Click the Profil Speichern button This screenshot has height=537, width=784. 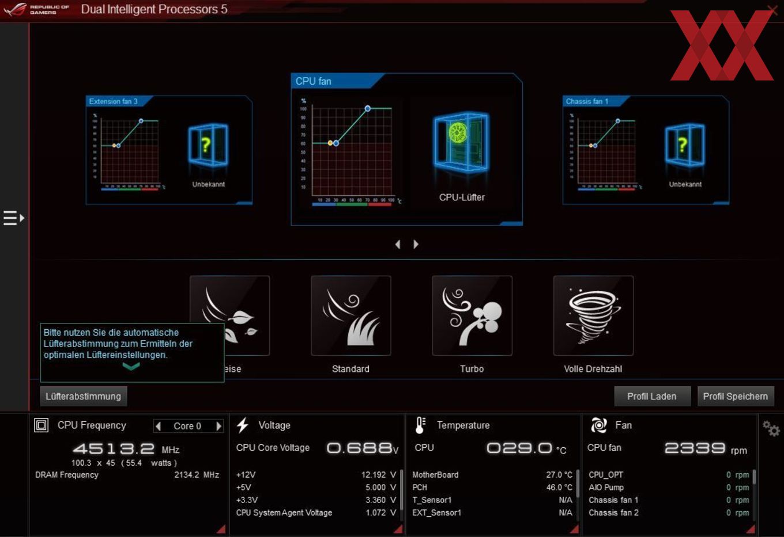(x=736, y=396)
